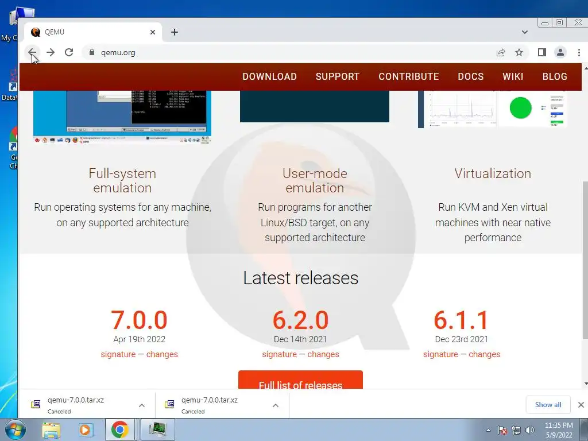Viewport: 588px width, 441px height.
Task: Click the User-mode emulation dark image
Action: point(315,106)
